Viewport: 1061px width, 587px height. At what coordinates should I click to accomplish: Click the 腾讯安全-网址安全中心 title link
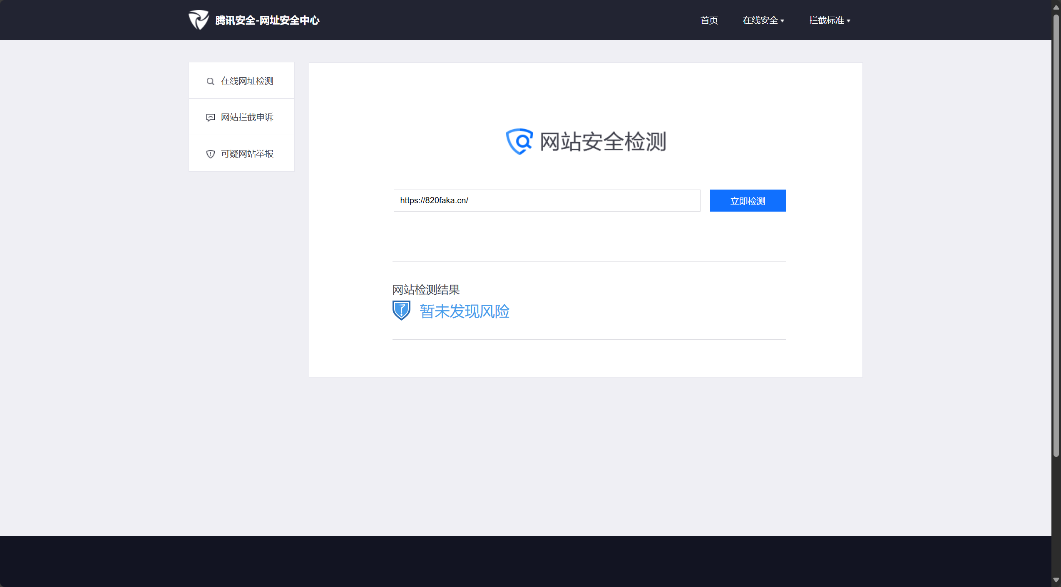tap(267, 20)
